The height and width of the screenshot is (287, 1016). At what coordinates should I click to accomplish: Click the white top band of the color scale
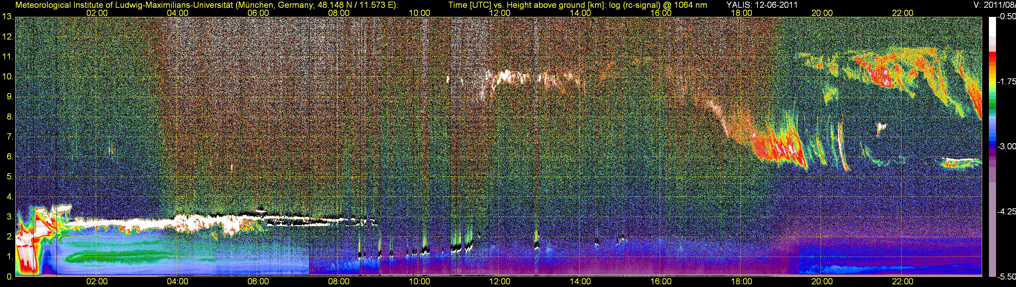[x=992, y=27]
